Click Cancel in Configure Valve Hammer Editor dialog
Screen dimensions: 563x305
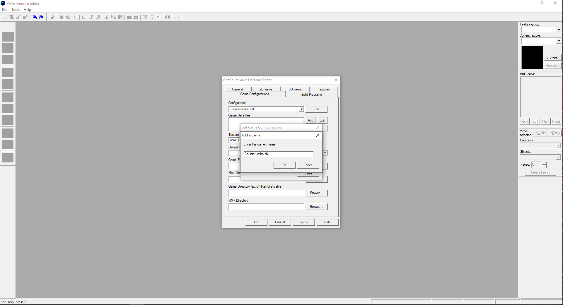280,222
